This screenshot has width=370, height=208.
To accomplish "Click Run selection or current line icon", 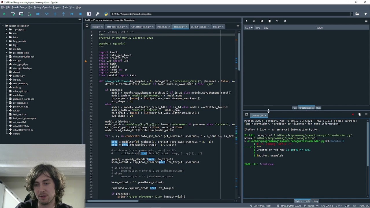I will (x=29, y=14).
